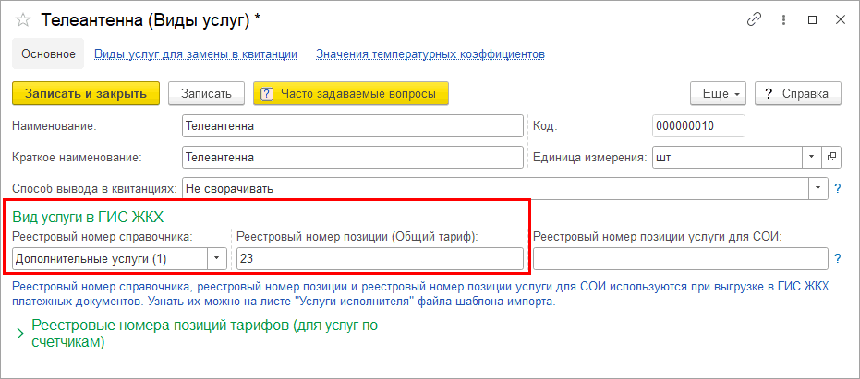Copy link using the chain icon
Viewport: 860px width, 379px height.
[755, 19]
